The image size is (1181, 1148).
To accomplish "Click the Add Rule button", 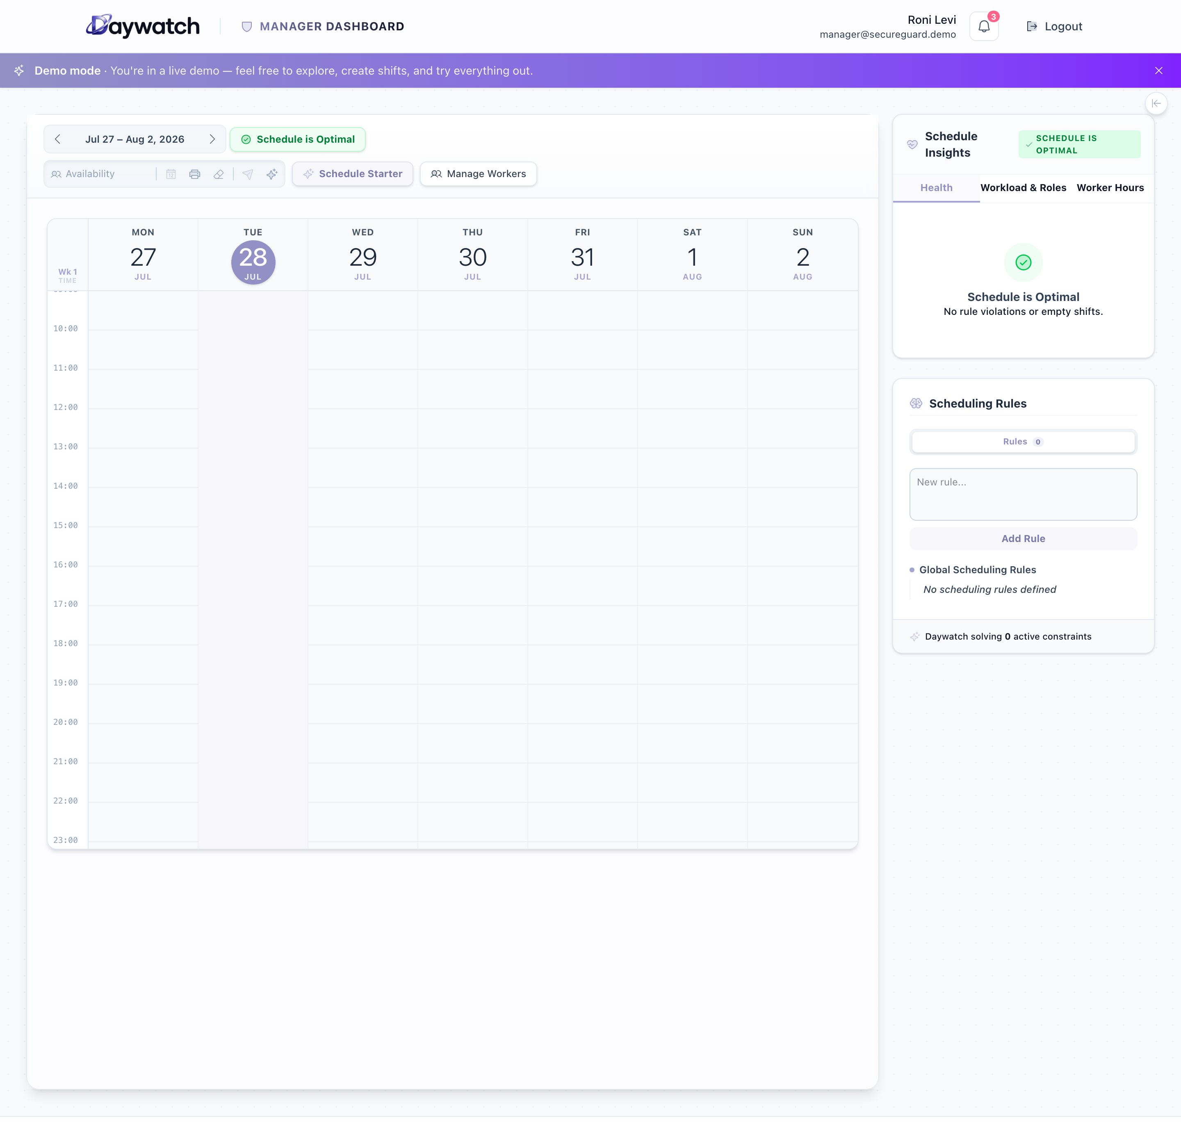I will tap(1023, 539).
